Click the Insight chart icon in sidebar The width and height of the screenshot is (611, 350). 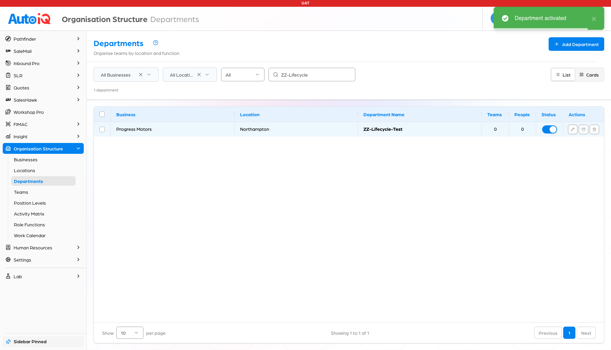pos(8,137)
